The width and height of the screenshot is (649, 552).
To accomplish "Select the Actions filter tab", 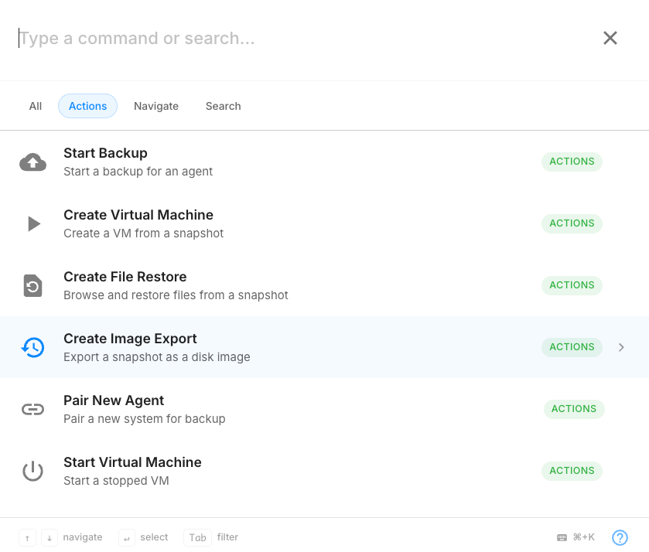I will (87, 106).
